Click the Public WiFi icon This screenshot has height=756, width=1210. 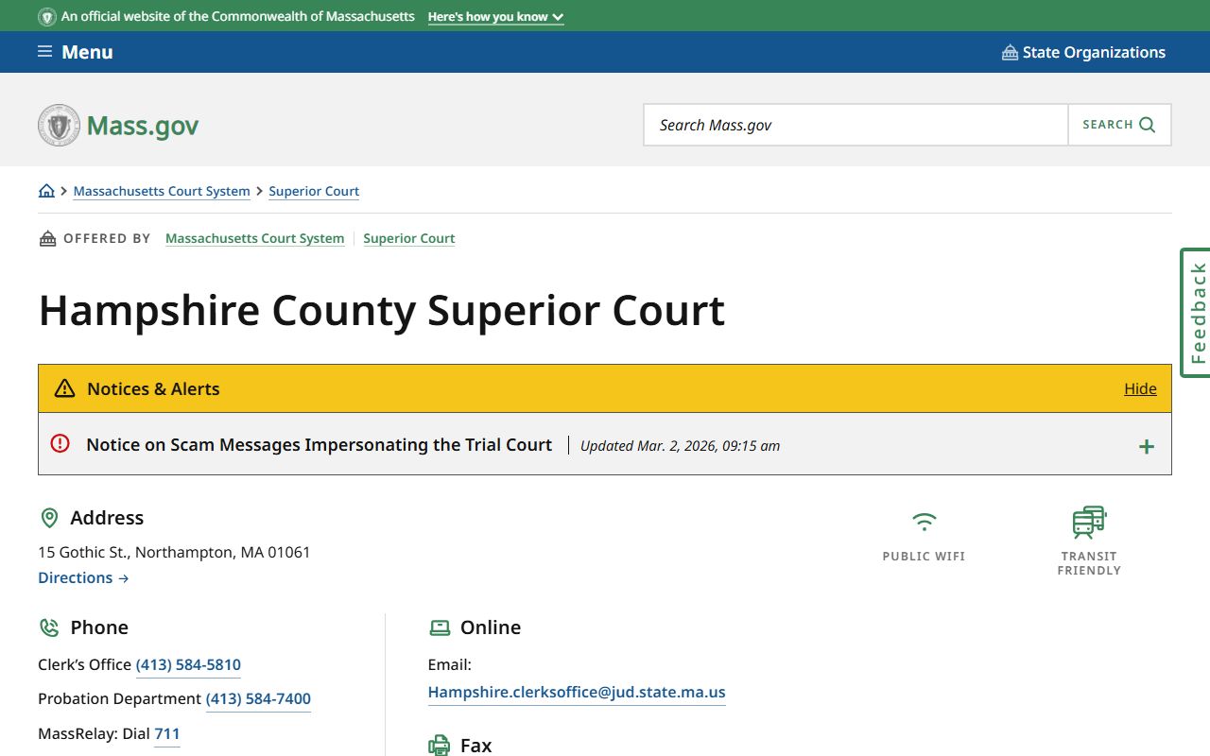pyautogui.click(x=924, y=522)
